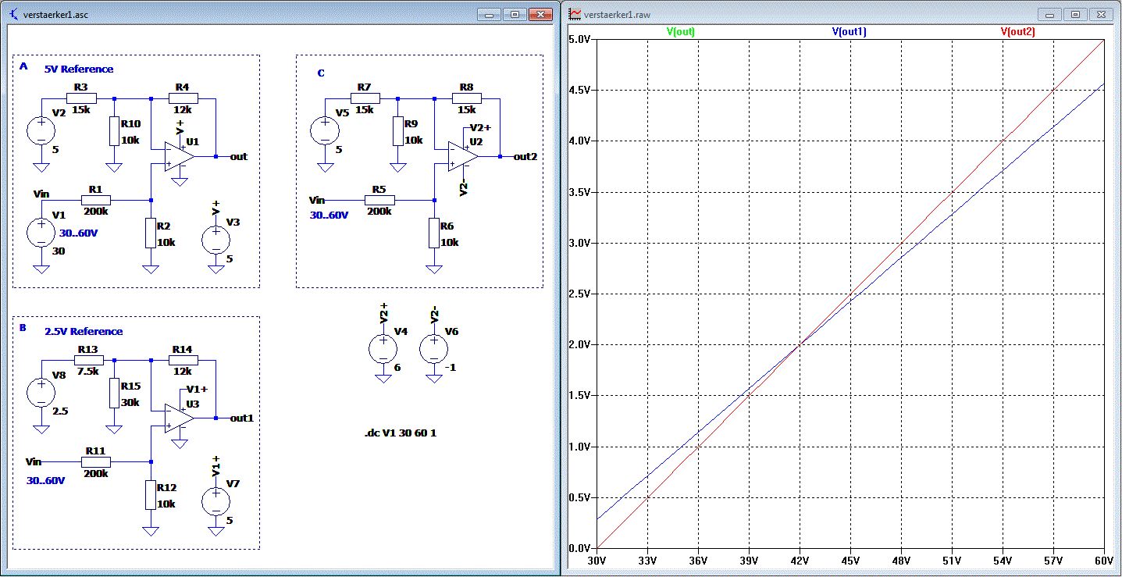Click the red V(out2) trace label
The height and width of the screenshot is (577, 1122).
(x=1017, y=32)
